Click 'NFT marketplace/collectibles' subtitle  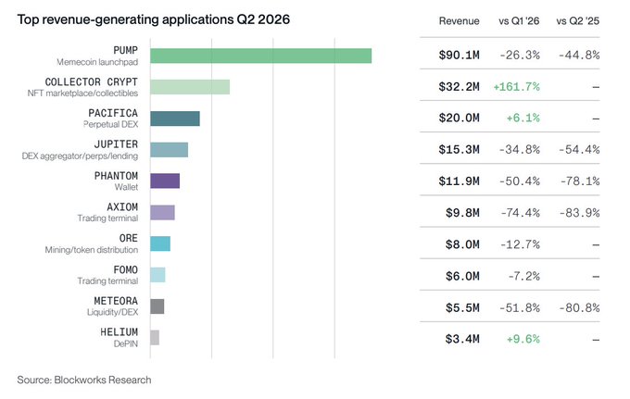(x=82, y=94)
